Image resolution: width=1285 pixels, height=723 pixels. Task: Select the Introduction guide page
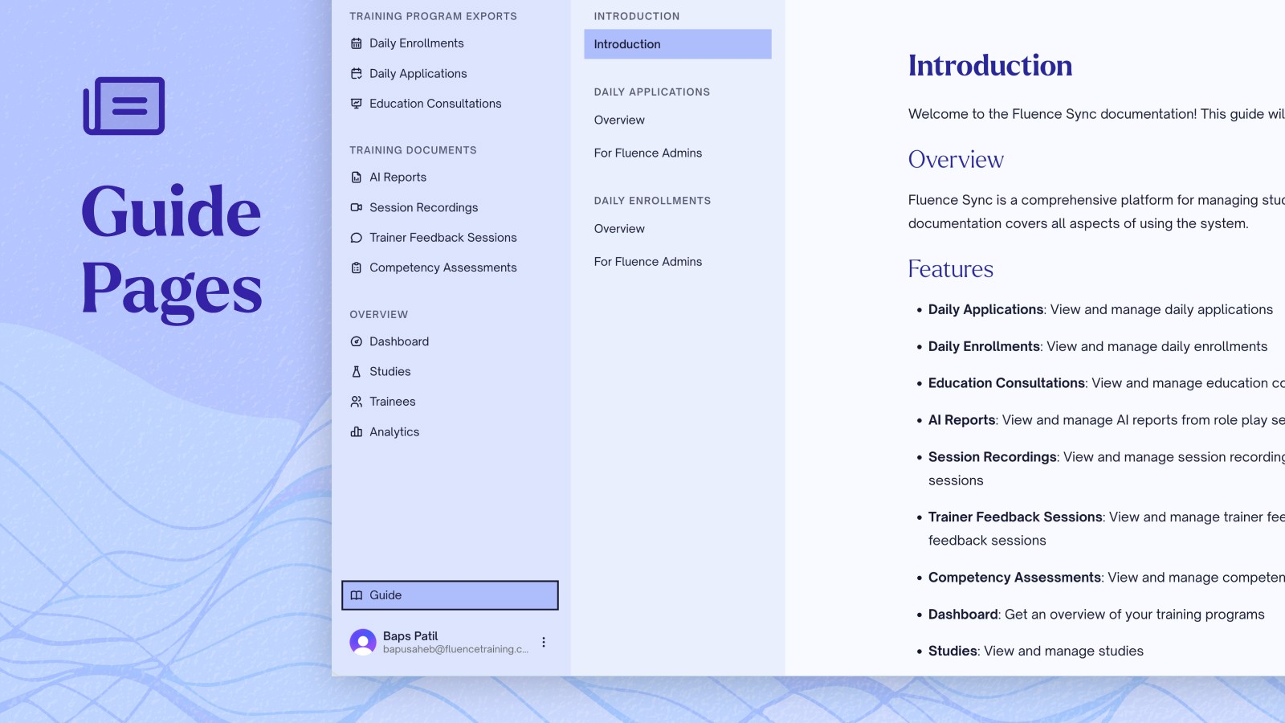[x=678, y=44]
